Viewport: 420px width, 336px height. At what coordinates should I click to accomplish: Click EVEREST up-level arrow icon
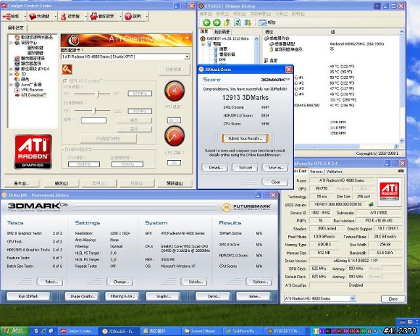227,22
